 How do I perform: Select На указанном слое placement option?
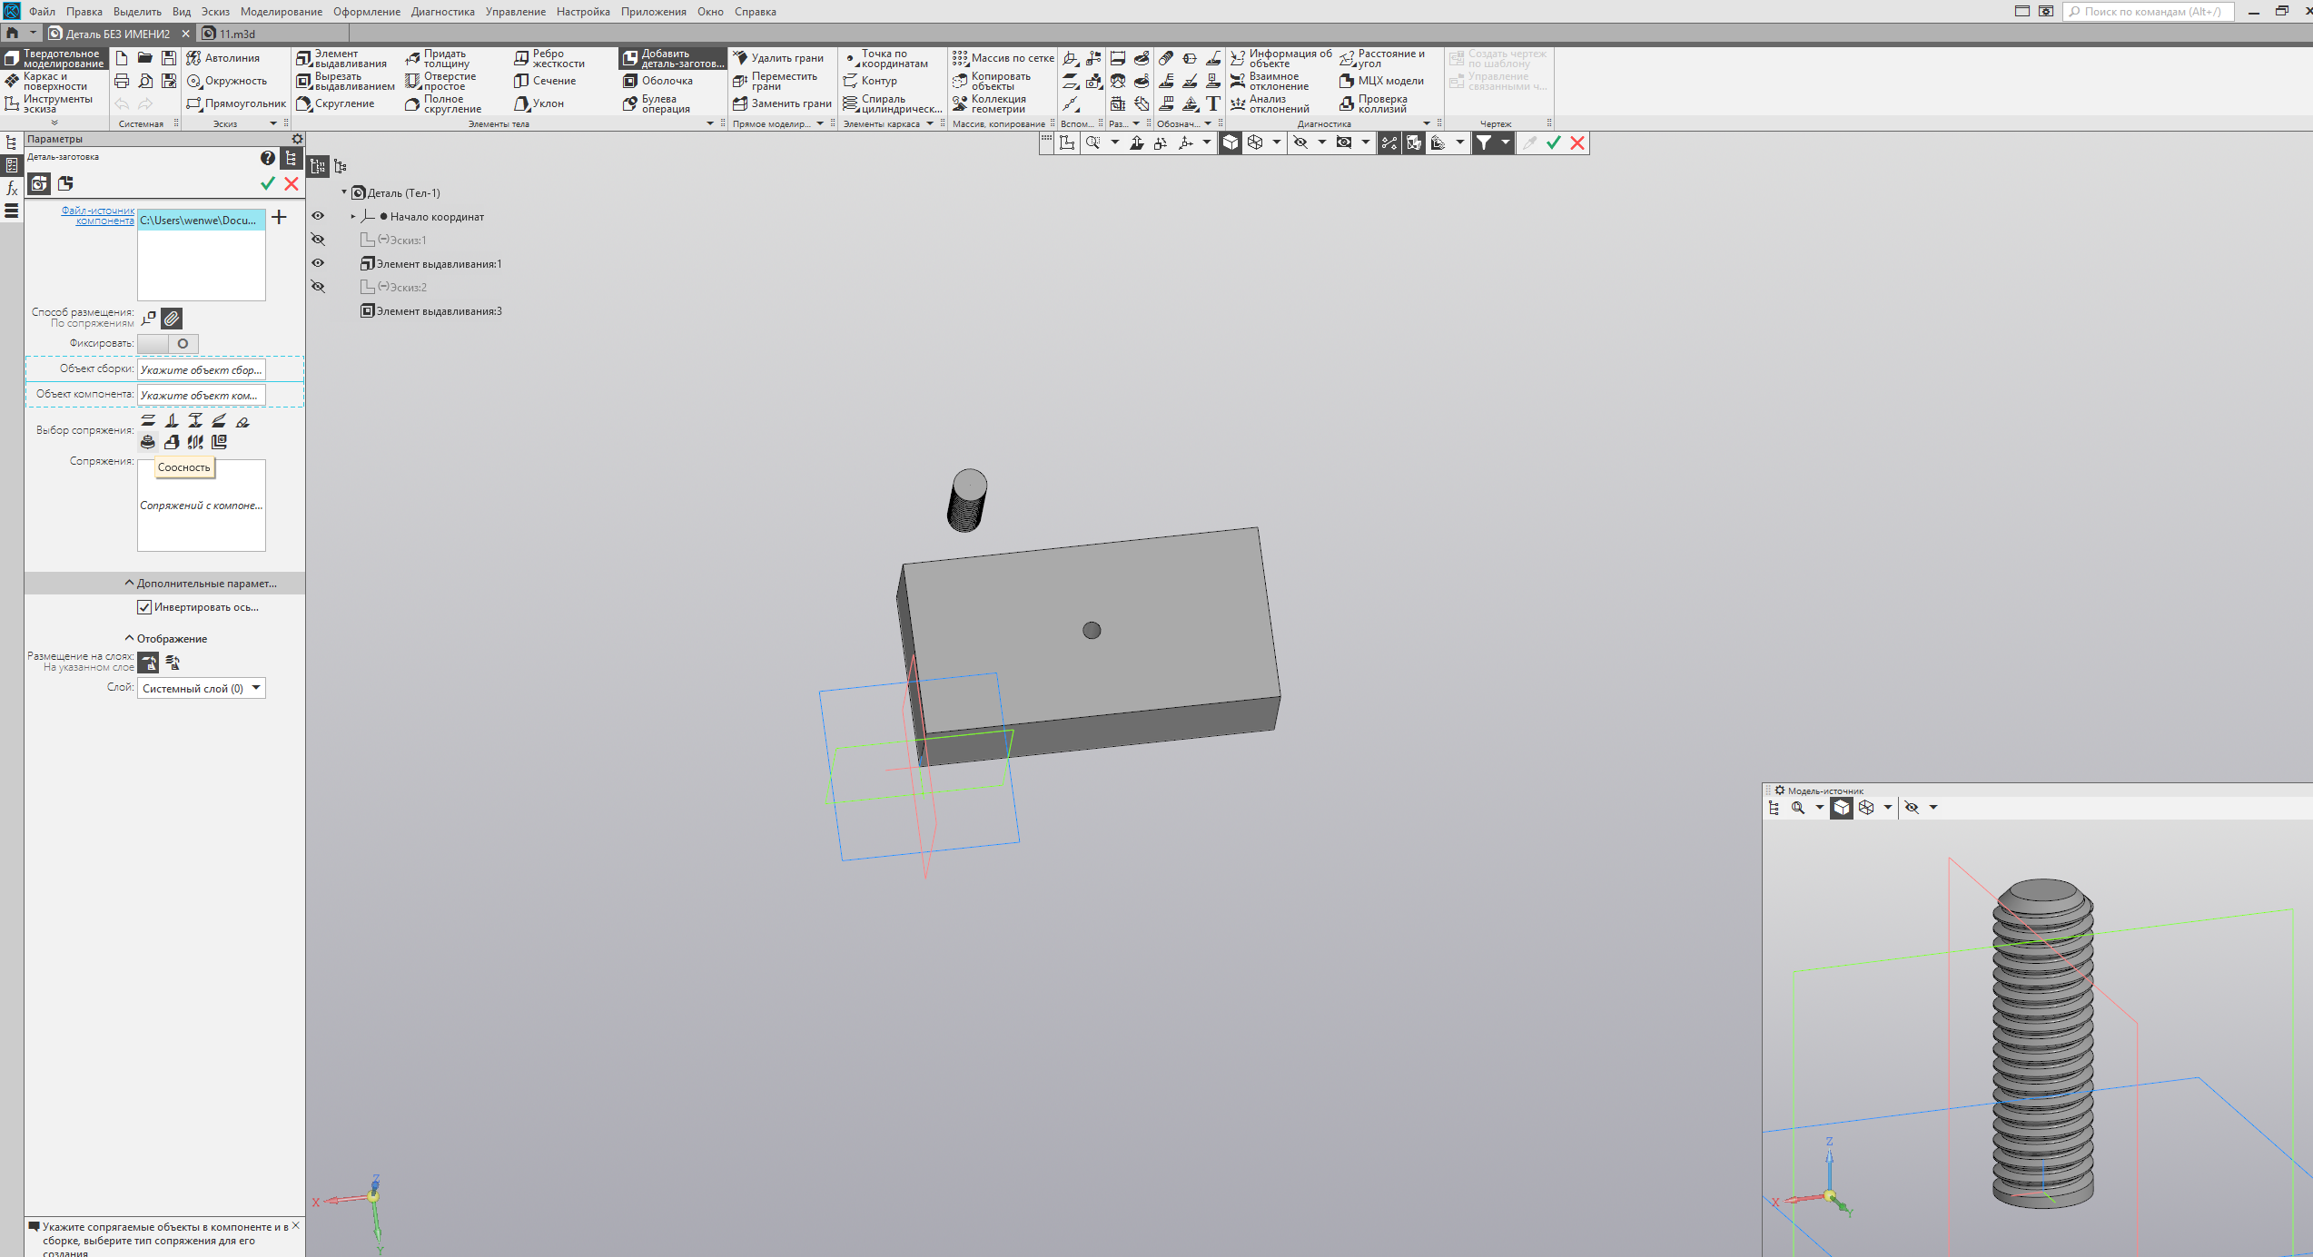[x=148, y=663]
